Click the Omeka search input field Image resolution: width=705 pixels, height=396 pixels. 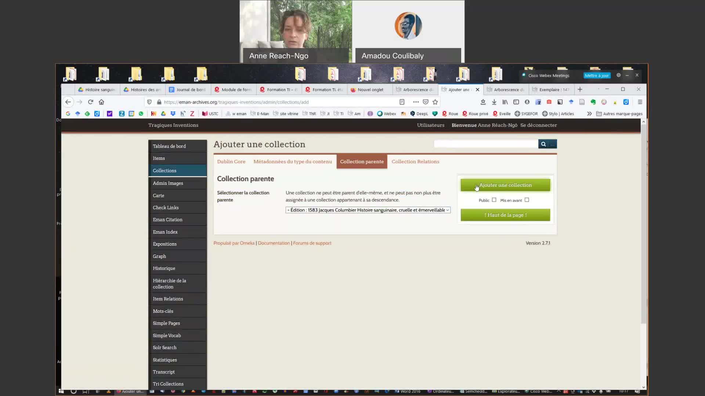tap(486, 144)
